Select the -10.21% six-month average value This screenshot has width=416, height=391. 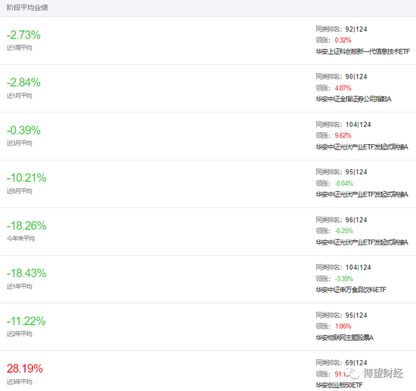pyautogui.click(x=26, y=178)
